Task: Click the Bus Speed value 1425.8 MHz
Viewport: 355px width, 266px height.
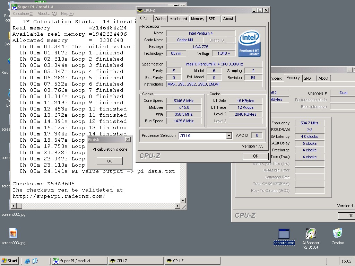Action: 184,121
